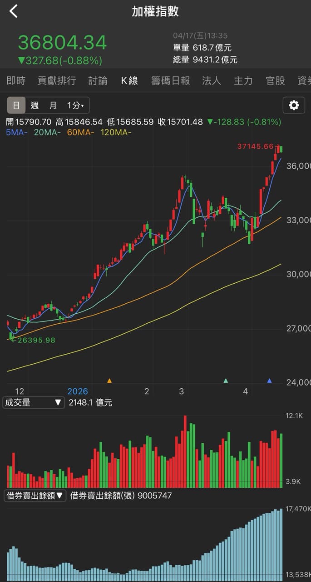Tap the 60MA orange legend label
This screenshot has width=311, height=582.
point(80,132)
